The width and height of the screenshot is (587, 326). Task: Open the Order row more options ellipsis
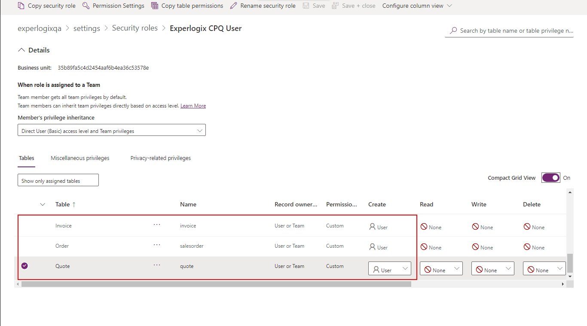[x=157, y=245]
